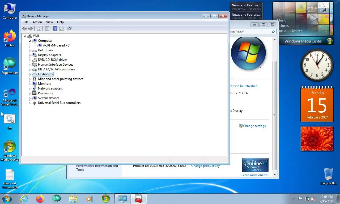Click the genuine Microsoft software badge

tap(255, 165)
